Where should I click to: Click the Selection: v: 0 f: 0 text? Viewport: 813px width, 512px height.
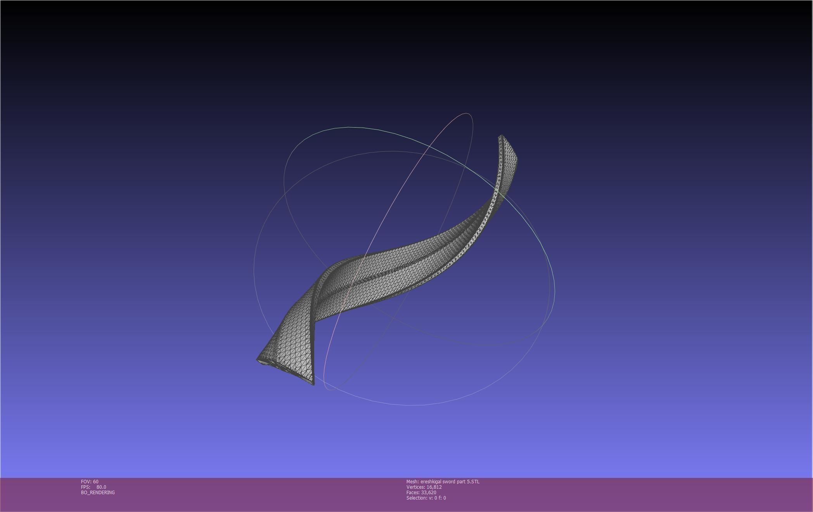click(x=426, y=498)
